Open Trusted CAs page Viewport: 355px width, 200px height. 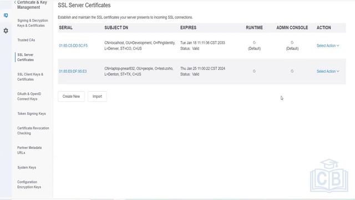coord(26,40)
